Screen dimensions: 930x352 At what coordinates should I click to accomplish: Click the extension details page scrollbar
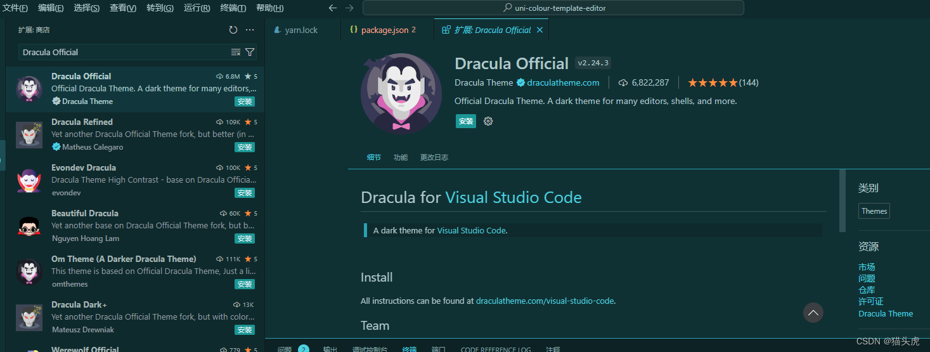pyautogui.click(x=842, y=200)
